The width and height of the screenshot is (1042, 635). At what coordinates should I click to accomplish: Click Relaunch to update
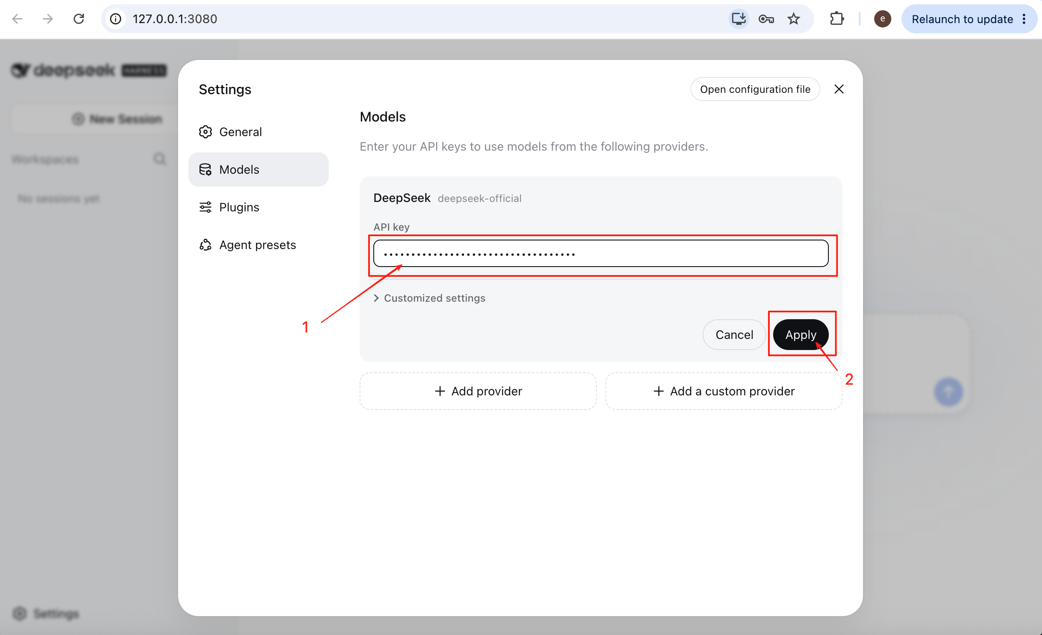point(962,19)
